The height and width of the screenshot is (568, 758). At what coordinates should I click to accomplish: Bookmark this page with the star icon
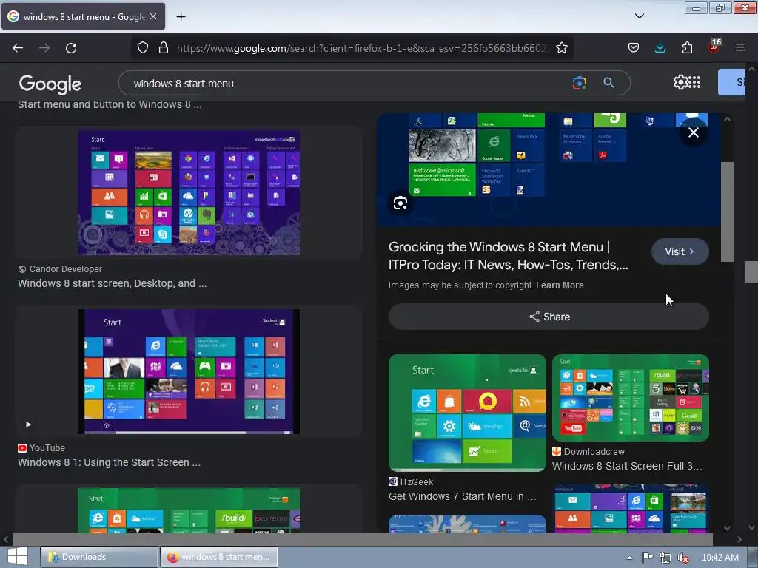[x=561, y=47]
